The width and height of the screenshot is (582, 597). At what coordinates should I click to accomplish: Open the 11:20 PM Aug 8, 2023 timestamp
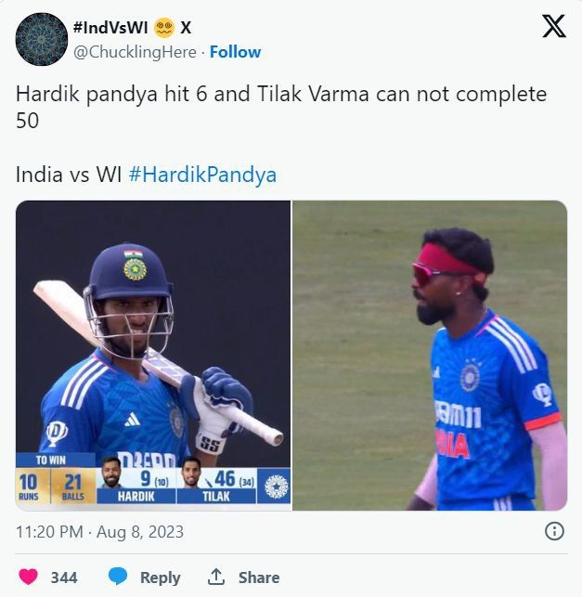[x=99, y=532]
